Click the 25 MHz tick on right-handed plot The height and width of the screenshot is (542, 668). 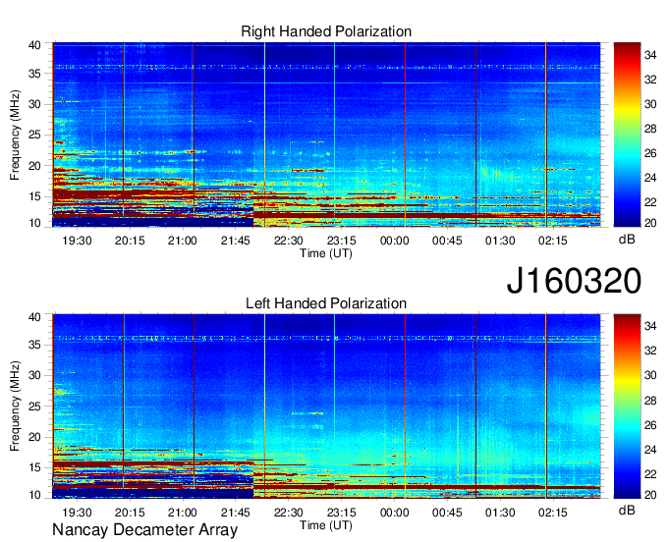click(34, 135)
